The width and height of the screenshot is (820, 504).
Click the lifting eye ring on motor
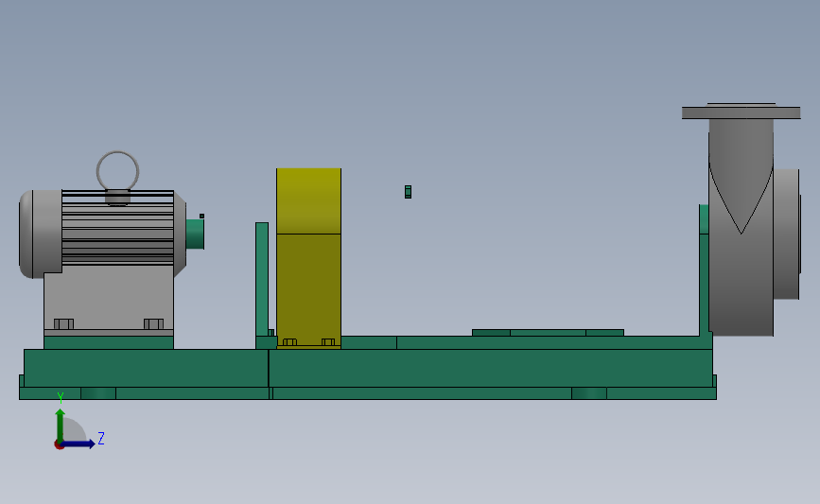117,172
